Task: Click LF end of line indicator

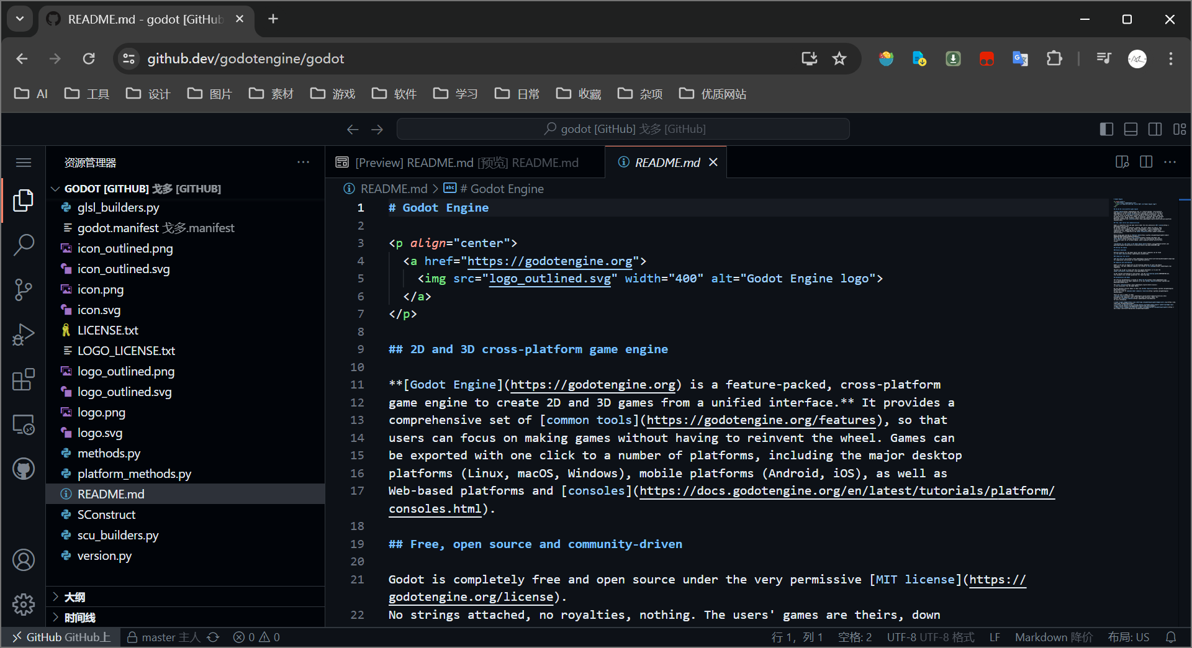Action: [x=995, y=637]
